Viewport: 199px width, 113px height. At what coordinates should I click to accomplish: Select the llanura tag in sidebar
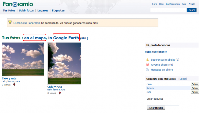coord(150,88)
